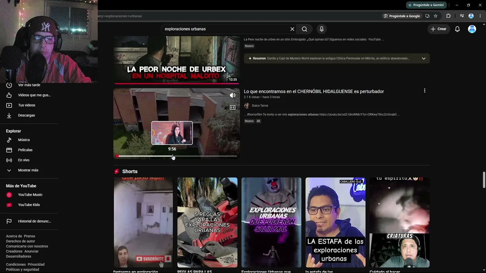Click the Dulce Terror channel avatar
486x273 pixels.
[x=246, y=106]
